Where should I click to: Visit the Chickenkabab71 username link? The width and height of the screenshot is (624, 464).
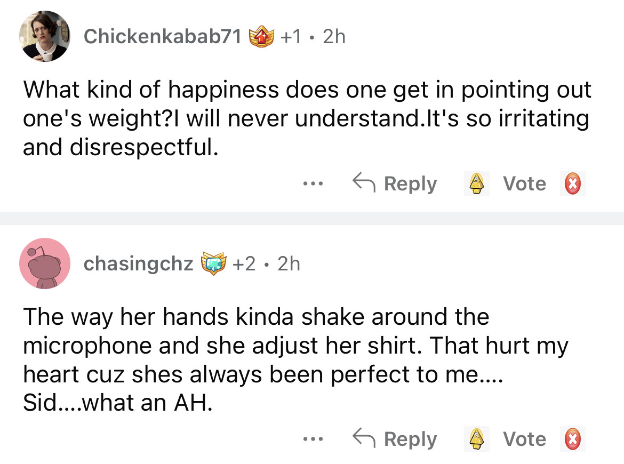click(163, 37)
